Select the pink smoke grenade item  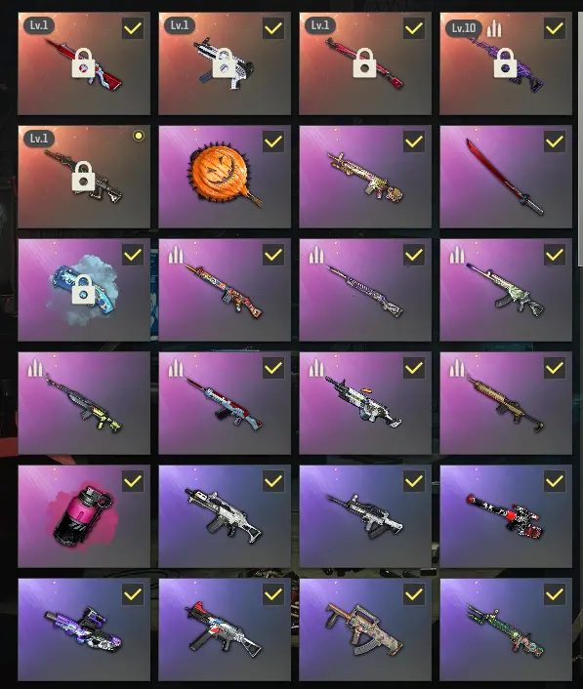84,516
